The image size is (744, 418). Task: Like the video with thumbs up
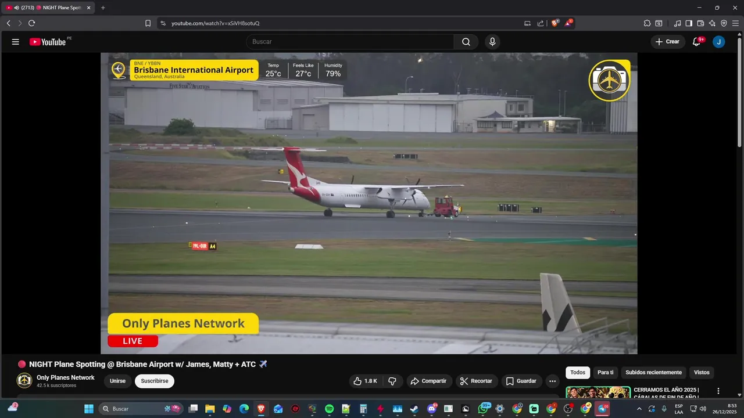point(366,381)
